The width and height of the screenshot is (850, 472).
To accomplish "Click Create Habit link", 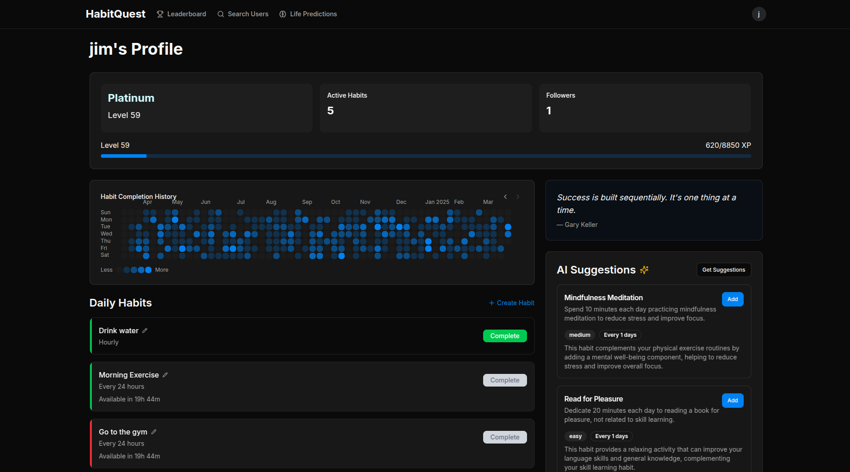I will pos(512,303).
